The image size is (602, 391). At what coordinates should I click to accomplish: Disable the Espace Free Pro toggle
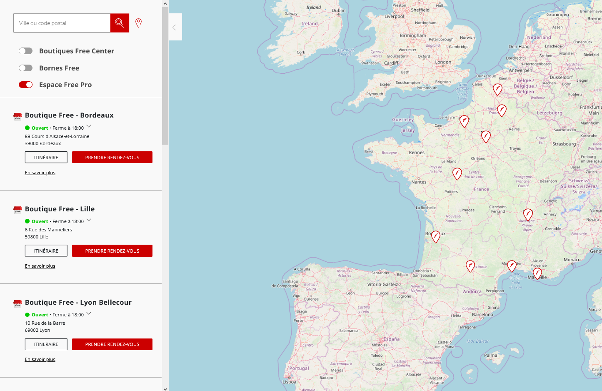coord(25,85)
